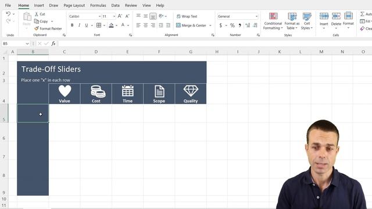Open the General number format dropdown
The image size is (372, 209).
(256, 16)
